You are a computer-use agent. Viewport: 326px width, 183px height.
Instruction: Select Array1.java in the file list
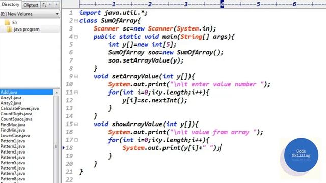[x=11, y=98]
